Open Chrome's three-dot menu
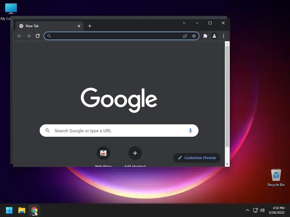The width and height of the screenshot is (290, 217). [224, 36]
